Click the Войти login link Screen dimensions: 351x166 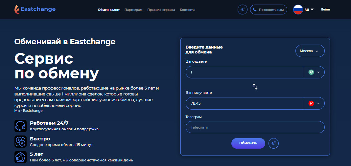click(x=325, y=10)
